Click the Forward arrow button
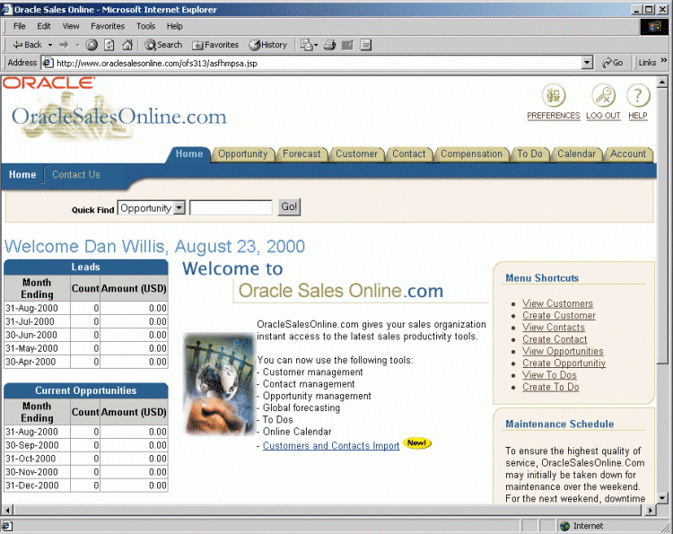 [x=64, y=45]
